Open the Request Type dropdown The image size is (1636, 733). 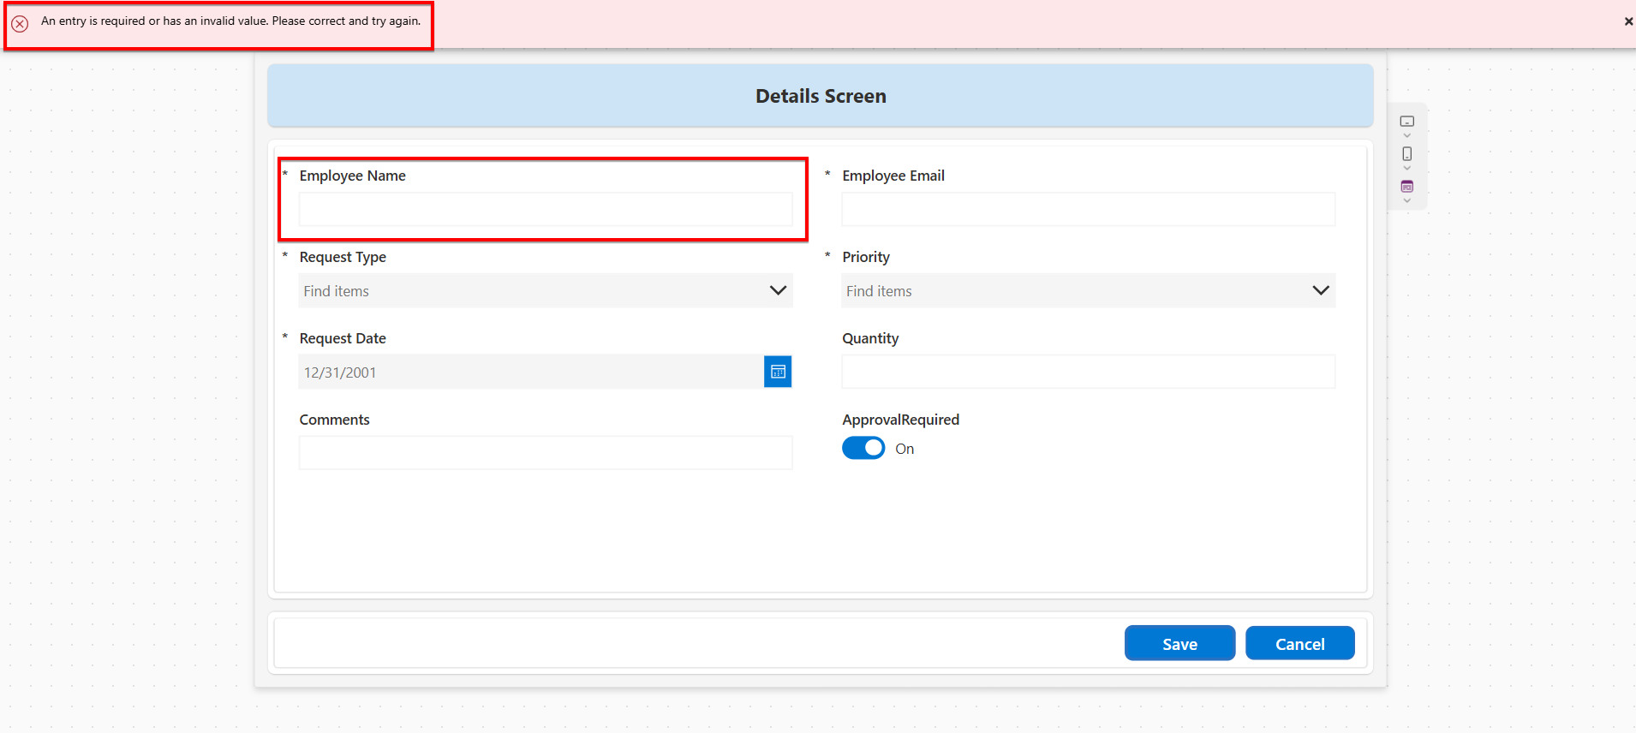545,291
